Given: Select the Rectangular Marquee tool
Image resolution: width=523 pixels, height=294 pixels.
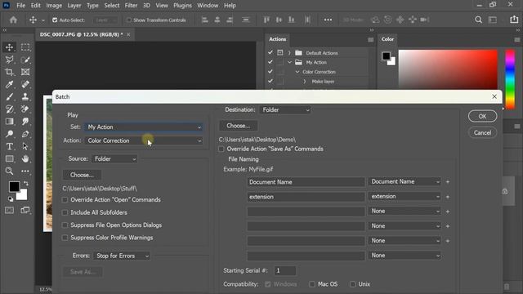Looking at the screenshot, I should point(25,47).
